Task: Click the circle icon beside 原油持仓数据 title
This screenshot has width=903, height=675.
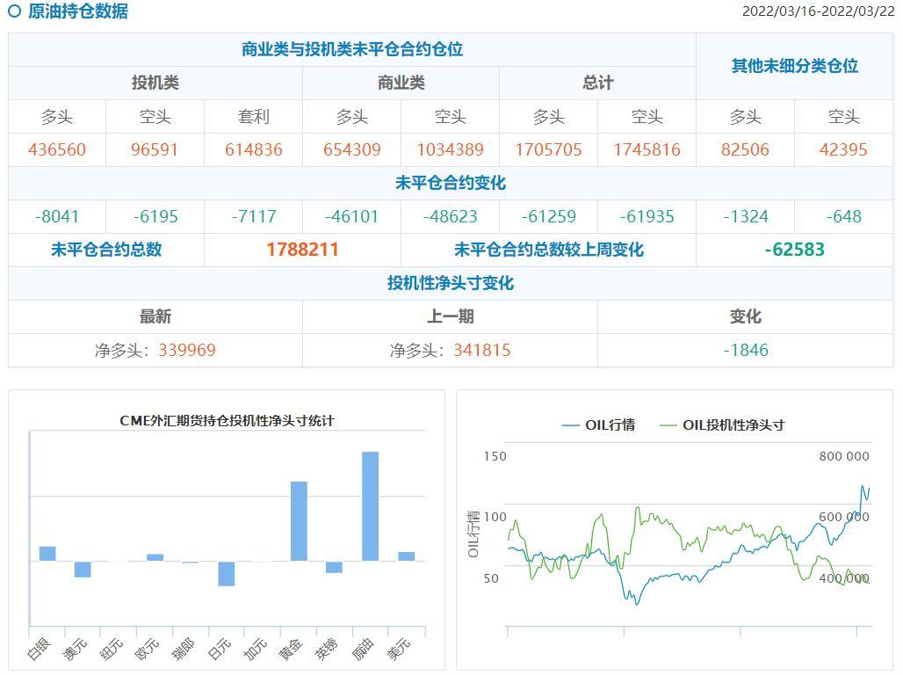Action: tap(14, 11)
